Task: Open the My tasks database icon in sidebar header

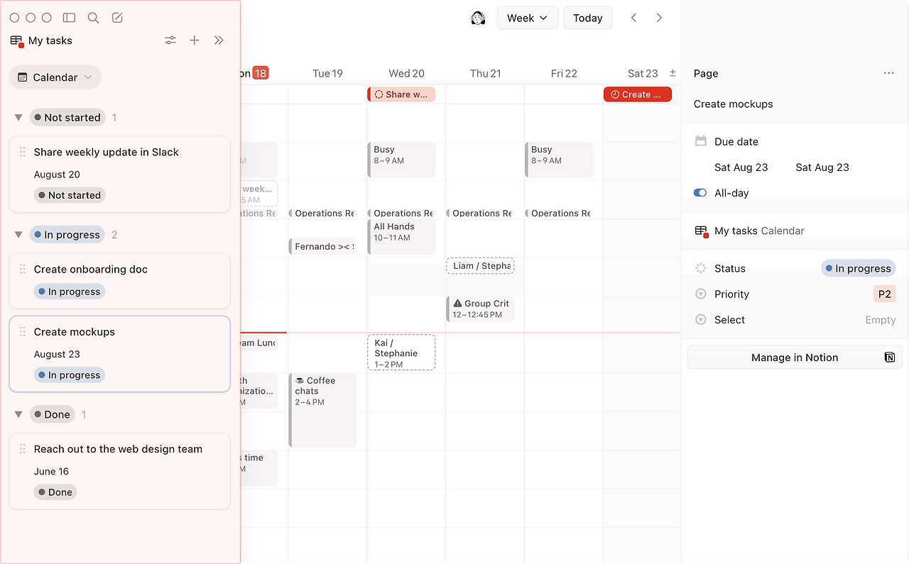Action: (17, 41)
